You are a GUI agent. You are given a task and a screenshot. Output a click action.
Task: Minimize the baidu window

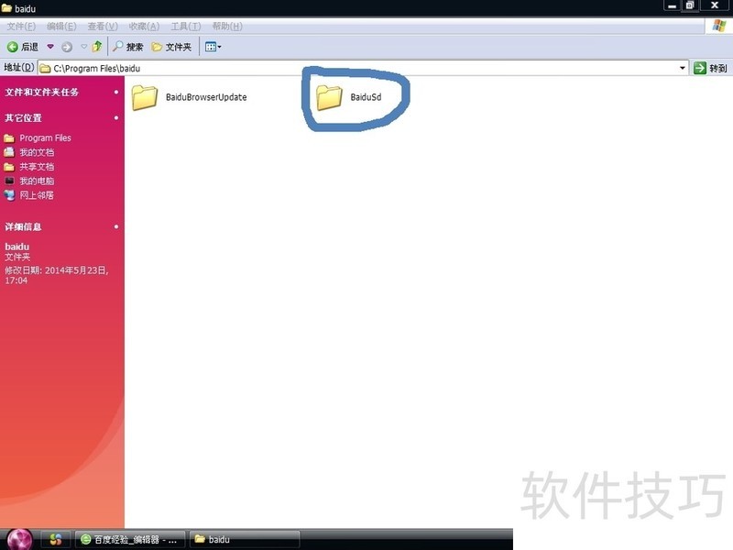(x=672, y=6)
